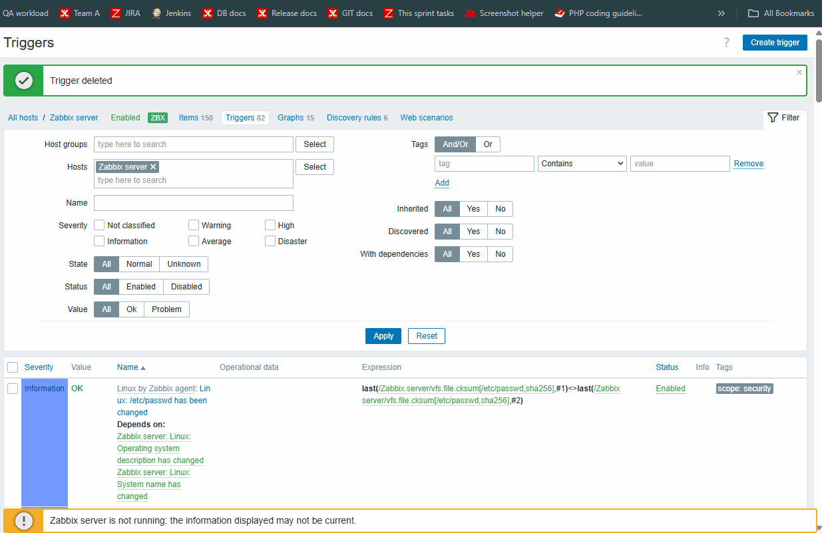Click Create trigger button
822x533 pixels.
[x=775, y=43]
